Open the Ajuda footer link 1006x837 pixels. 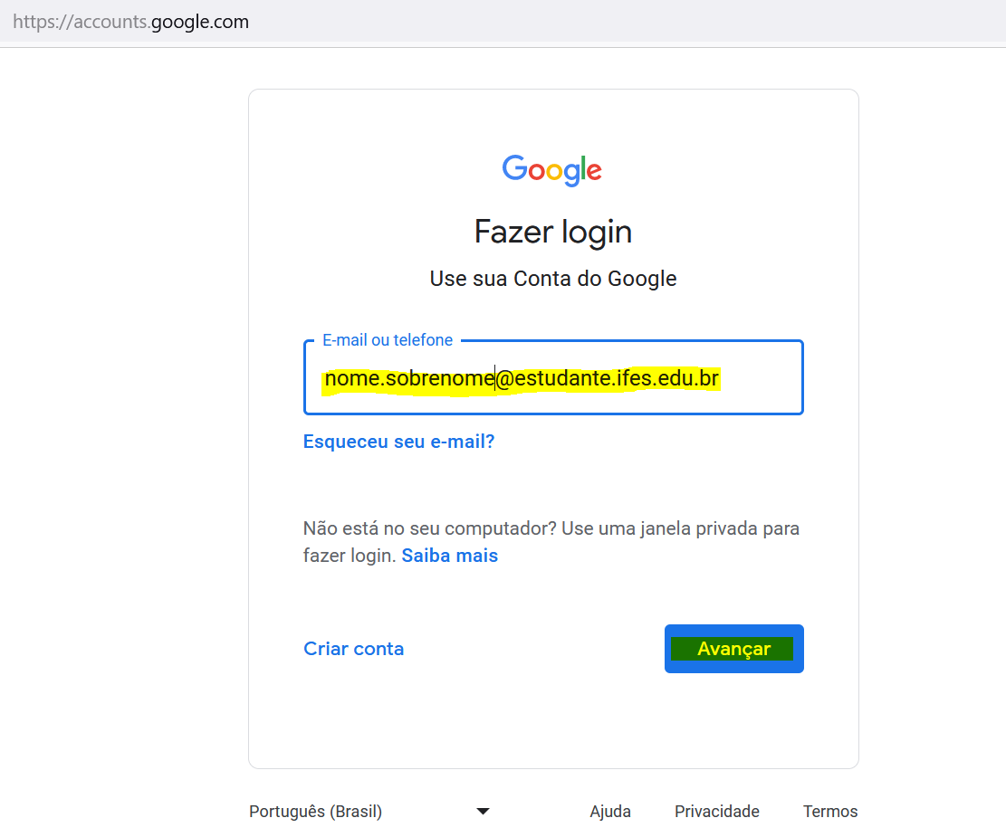click(610, 812)
